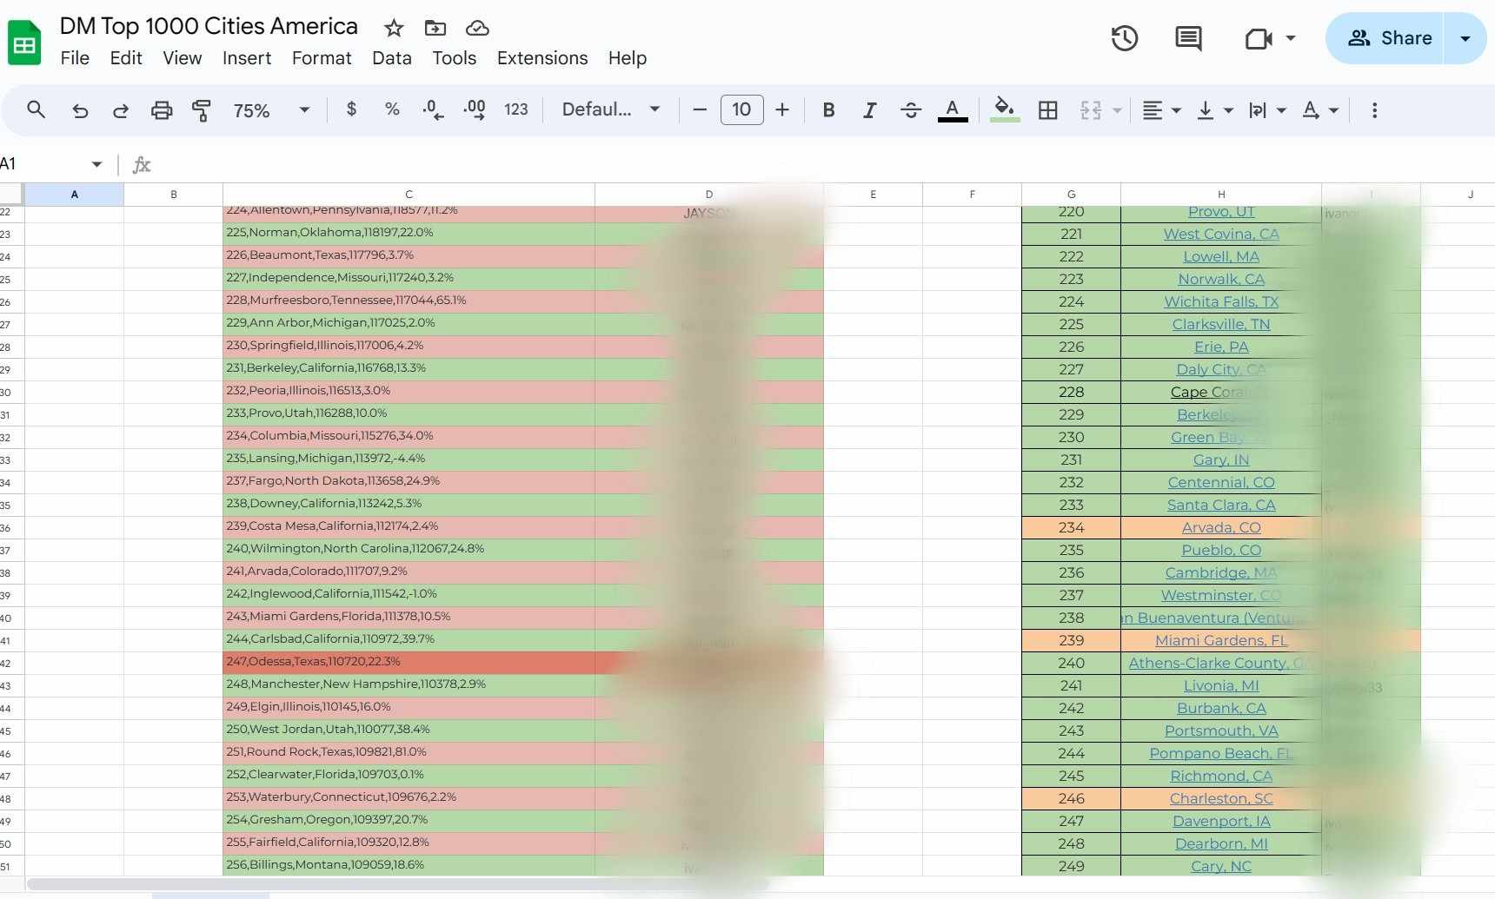The width and height of the screenshot is (1495, 899).
Task: Toggle italic formatting
Action: coord(869,109)
